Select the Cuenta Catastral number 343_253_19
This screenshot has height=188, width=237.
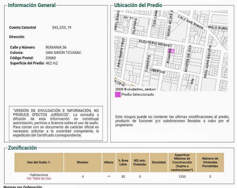tap(61, 28)
